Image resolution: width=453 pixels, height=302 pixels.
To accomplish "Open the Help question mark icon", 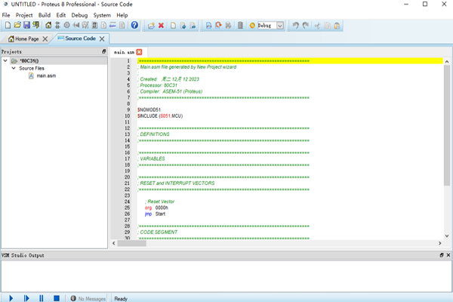I will pyautogui.click(x=134, y=26).
